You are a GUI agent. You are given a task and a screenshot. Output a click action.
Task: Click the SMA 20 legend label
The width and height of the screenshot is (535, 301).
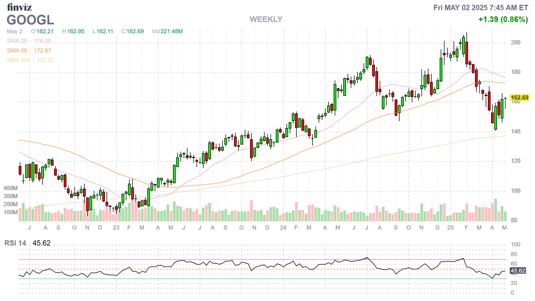point(17,41)
